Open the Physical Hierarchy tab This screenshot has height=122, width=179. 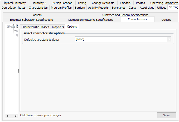click(14, 3)
